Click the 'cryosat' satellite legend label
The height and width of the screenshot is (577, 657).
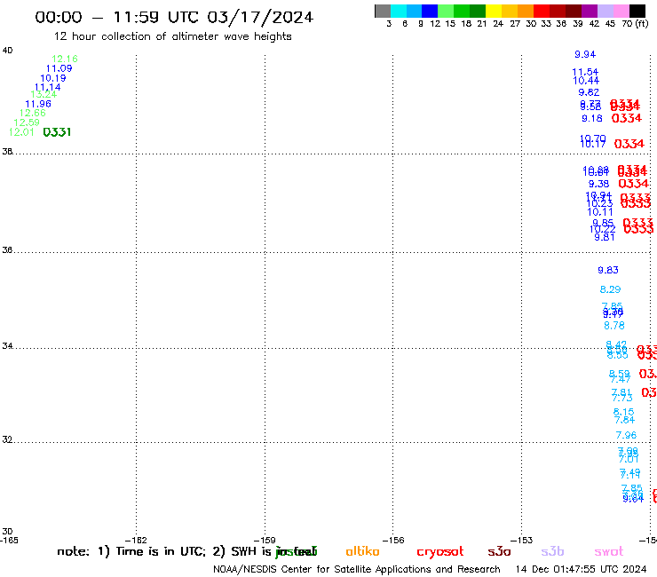coord(440,552)
